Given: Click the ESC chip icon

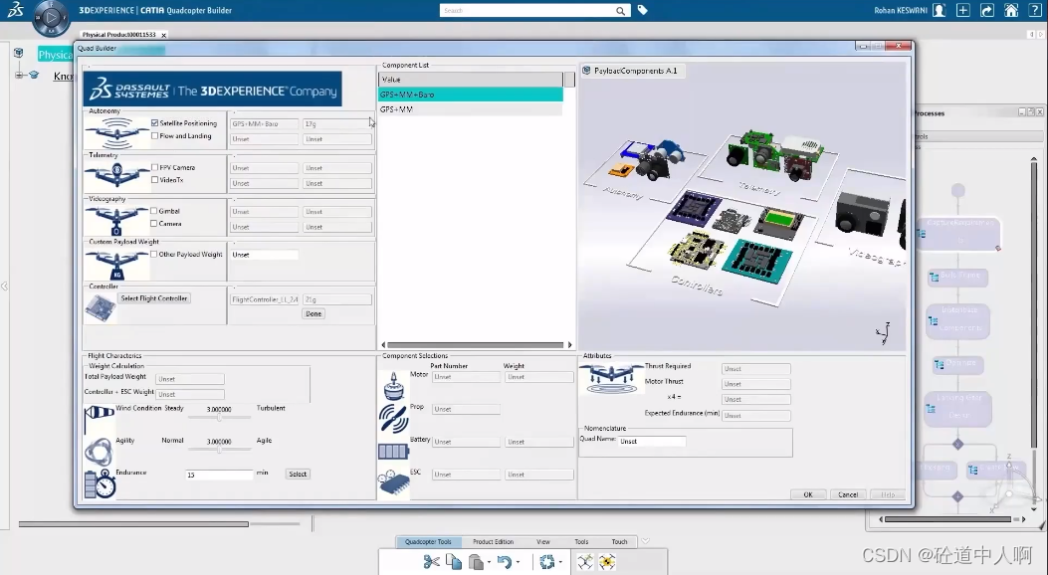Looking at the screenshot, I should pyautogui.click(x=394, y=483).
